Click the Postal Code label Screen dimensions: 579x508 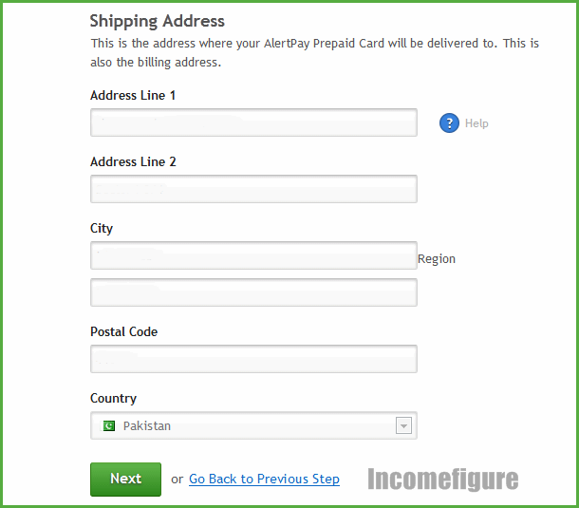(124, 331)
